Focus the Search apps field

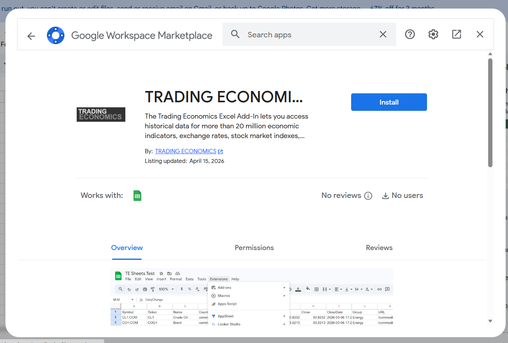coord(309,34)
